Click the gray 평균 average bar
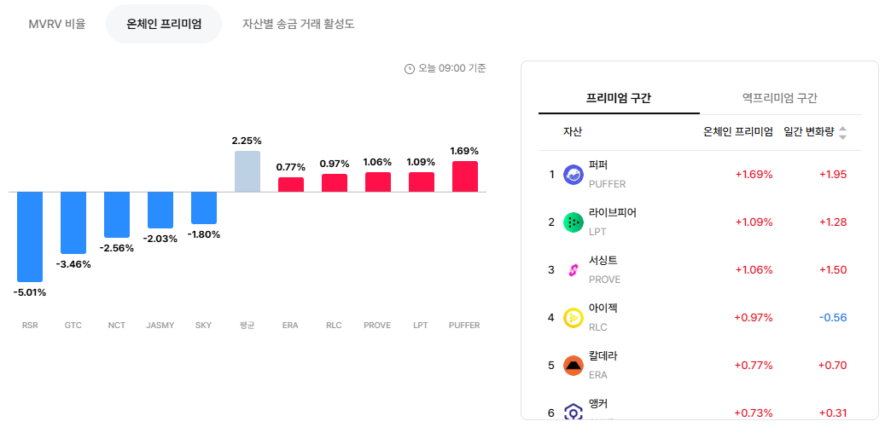The height and width of the screenshot is (427, 885). point(247,171)
